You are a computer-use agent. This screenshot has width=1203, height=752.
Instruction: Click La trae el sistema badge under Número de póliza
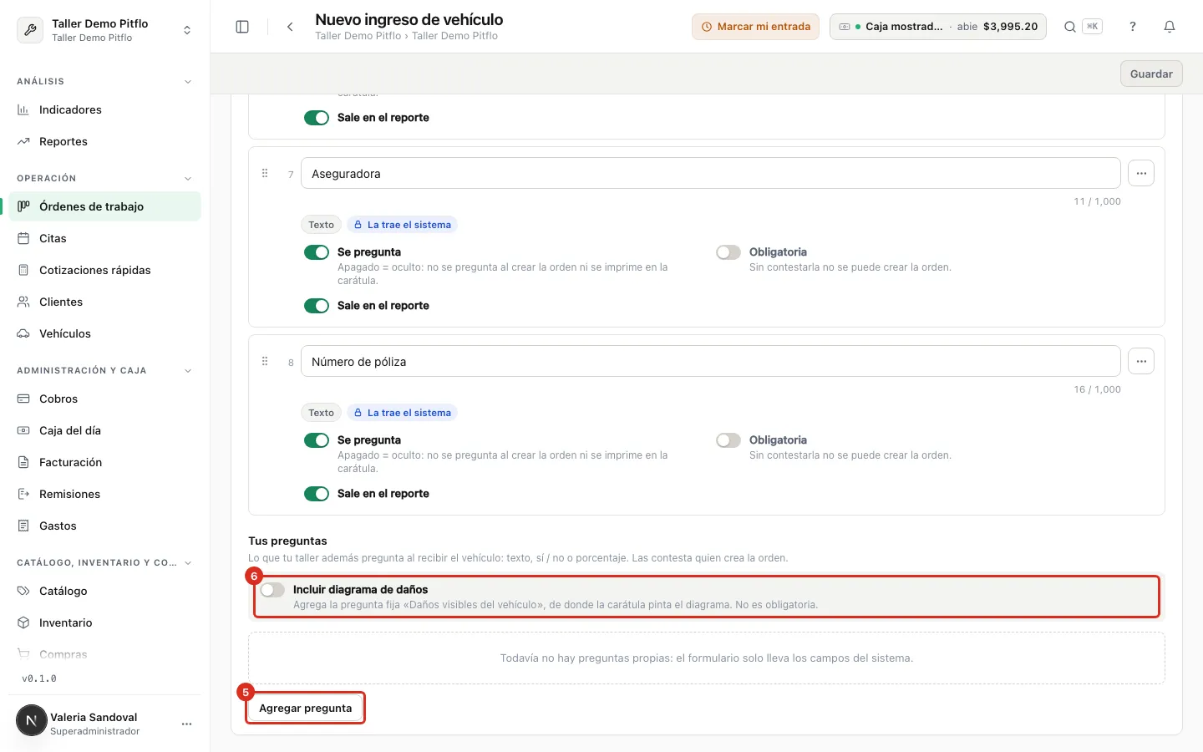pos(402,413)
